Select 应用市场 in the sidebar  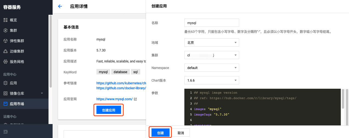[24, 104]
